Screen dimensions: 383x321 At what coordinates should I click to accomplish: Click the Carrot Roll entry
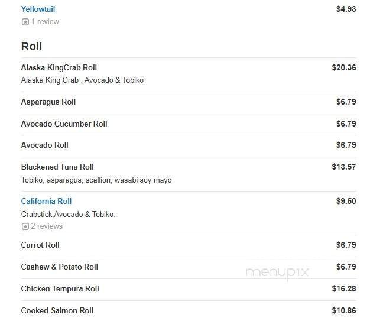pos(40,245)
